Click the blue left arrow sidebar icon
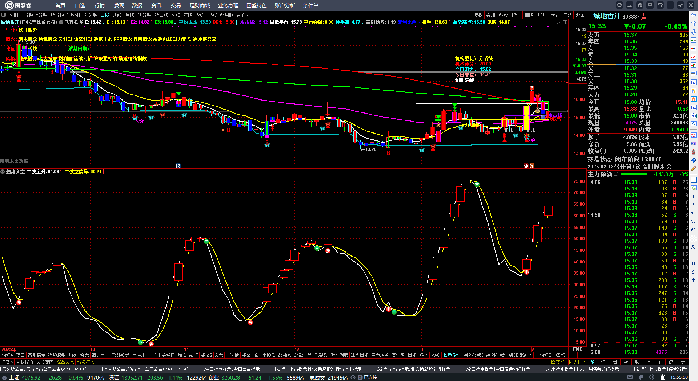The width and height of the screenshot is (698, 381). click(694, 15)
